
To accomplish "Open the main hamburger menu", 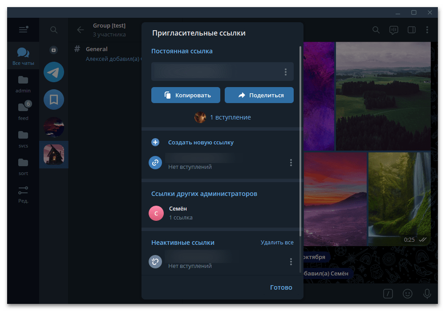I will pyautogui.click(x=23, y=29).
